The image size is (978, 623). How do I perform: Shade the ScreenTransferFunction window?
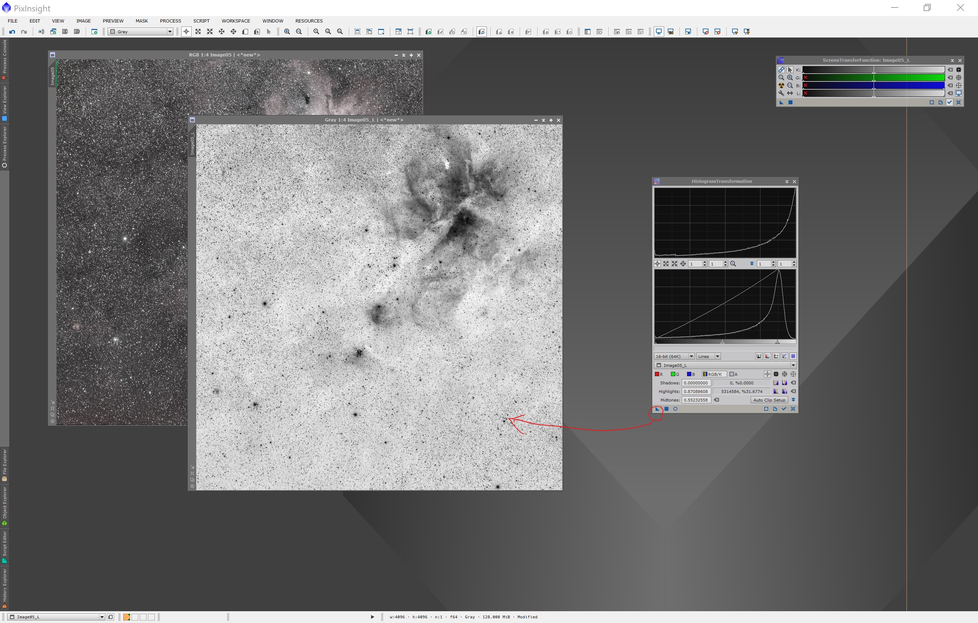(x=952, y=60)
